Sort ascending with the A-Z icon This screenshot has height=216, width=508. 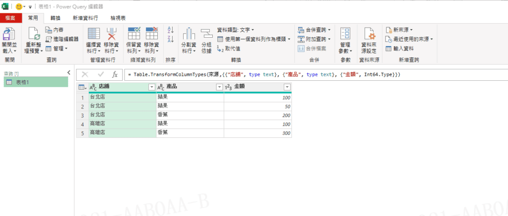171,30
